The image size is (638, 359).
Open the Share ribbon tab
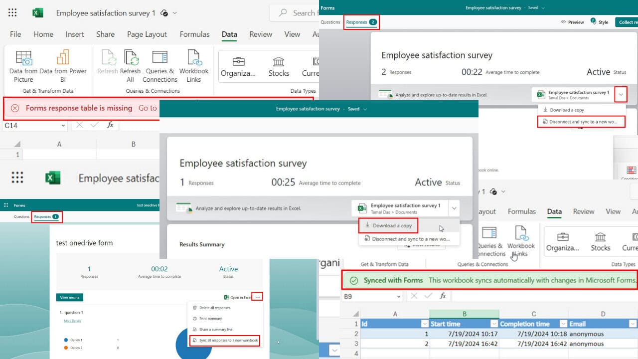[x=105, y=34]
